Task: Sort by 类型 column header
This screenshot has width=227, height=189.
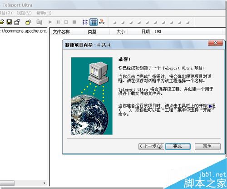Action: point(97,32)
